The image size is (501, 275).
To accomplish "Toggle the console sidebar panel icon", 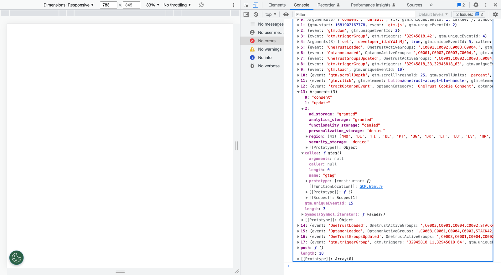I will pyautogui.click(x=246, y=14).
